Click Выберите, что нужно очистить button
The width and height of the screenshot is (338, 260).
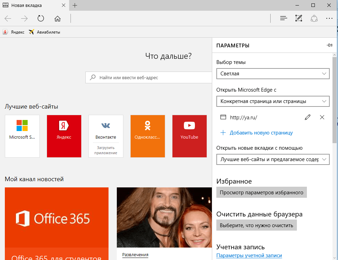256,225
